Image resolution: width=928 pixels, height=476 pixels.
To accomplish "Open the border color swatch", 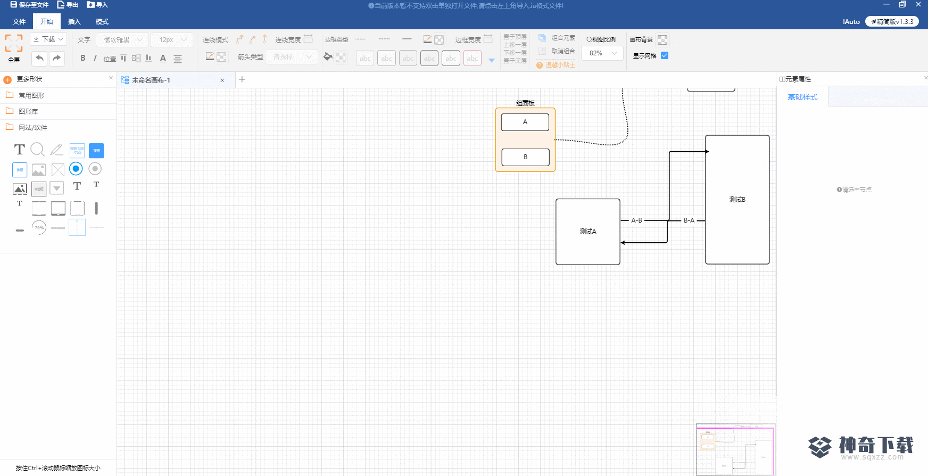I will pos(439,39).
